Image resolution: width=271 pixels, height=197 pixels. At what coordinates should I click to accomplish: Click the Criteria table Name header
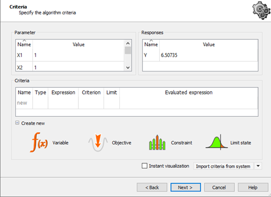(24, 92)
